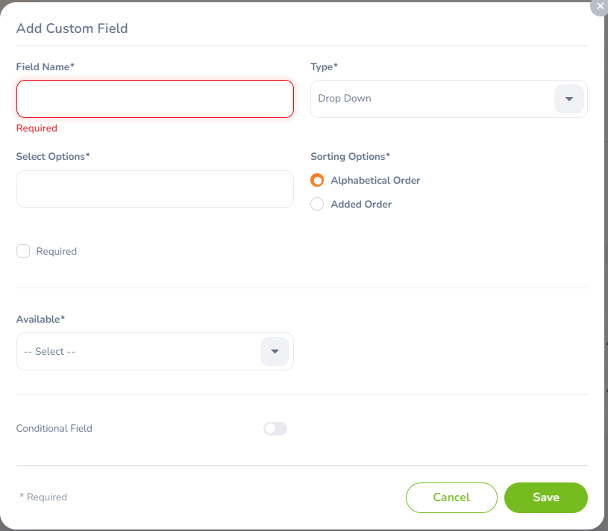Click the 'Drop Down' type value
Viewport: 608px width, 531px height.
click(344, 97)
